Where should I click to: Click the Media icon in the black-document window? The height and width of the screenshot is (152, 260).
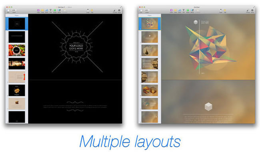59,10
